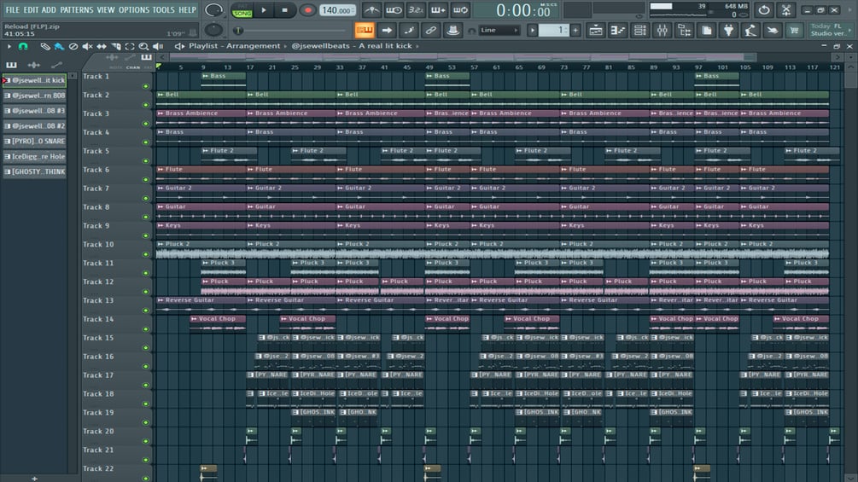Viewport: 858px width, 482px height.
Task: Click the one-click audio recording hand icon
Action: pos(772,30)
